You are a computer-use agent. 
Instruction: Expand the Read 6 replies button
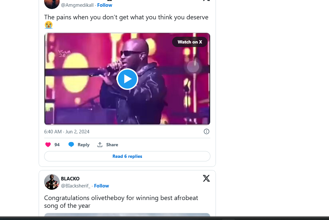coord(127,156)
